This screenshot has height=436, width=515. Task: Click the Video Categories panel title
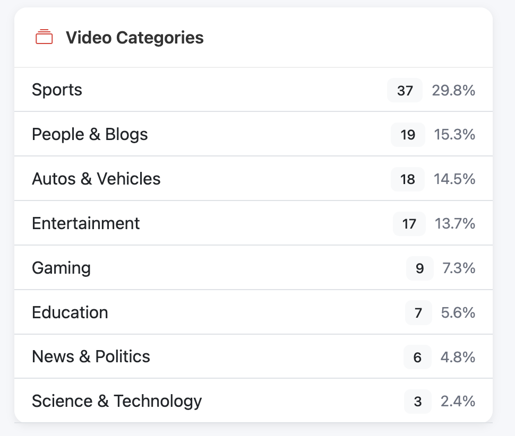pyautogui.click(x=134, y=38)
